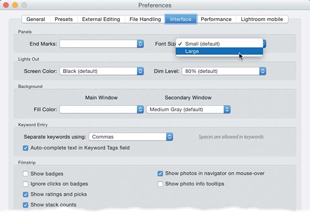Image resolution: width=310 pixels, height=216 pixels.
Task: Open the Dim Level dropdown
Action: point(224,71)
